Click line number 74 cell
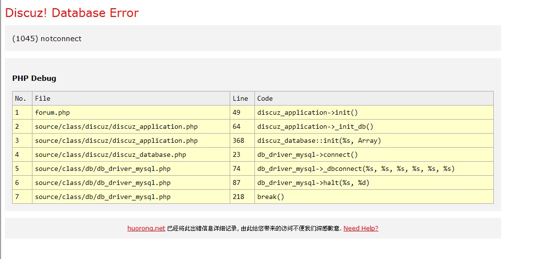The image size is (535, 259). [242, 168]
